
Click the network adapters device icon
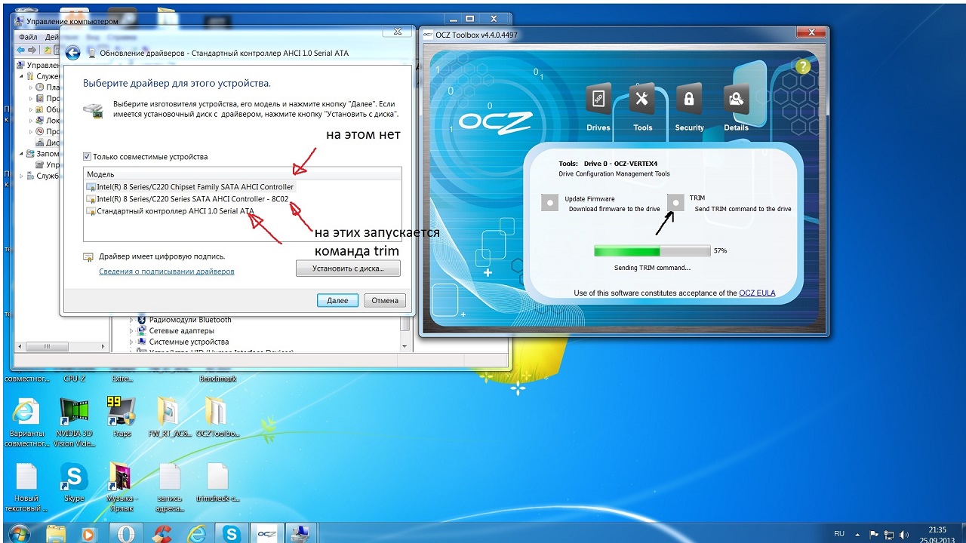click(x=141, y=330)
